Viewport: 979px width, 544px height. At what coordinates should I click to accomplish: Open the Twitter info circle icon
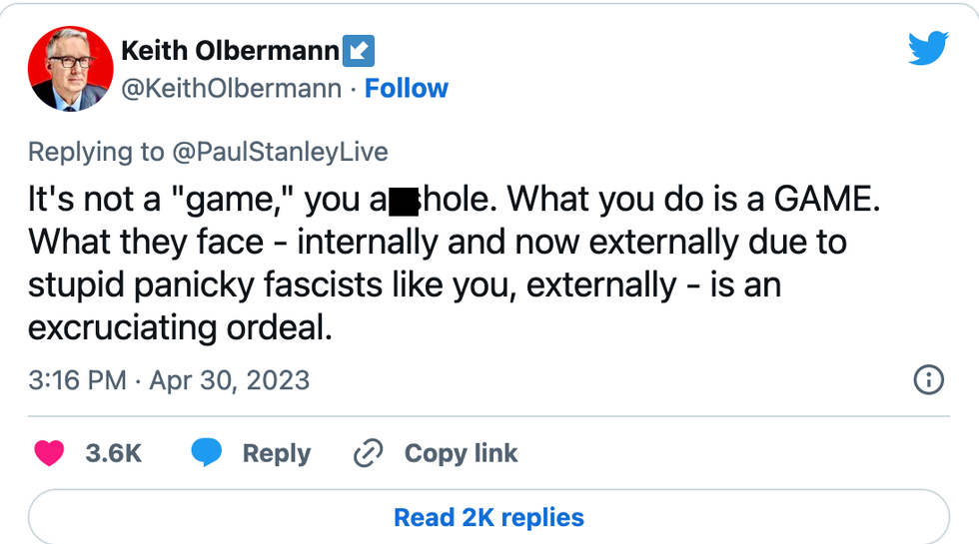pos(929,379)
